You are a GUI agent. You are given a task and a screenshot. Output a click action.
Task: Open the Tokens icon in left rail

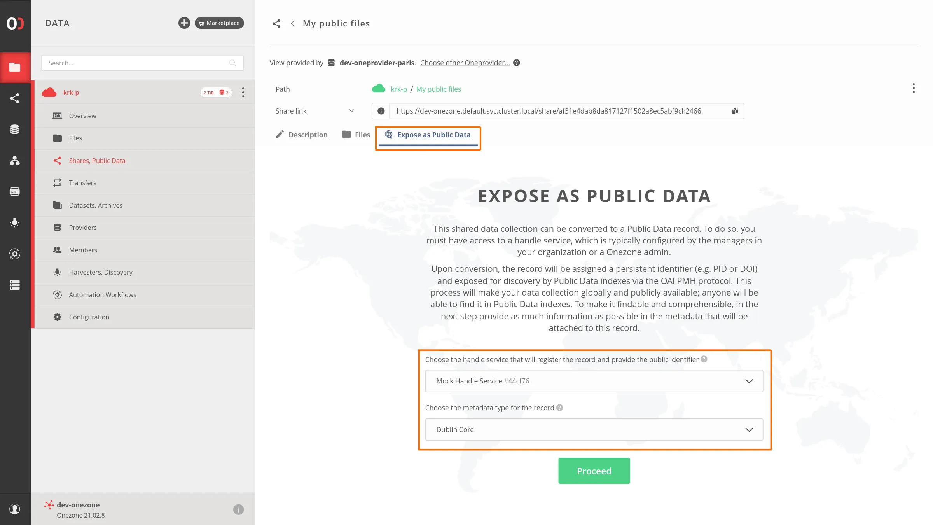(x=15, y=192)
